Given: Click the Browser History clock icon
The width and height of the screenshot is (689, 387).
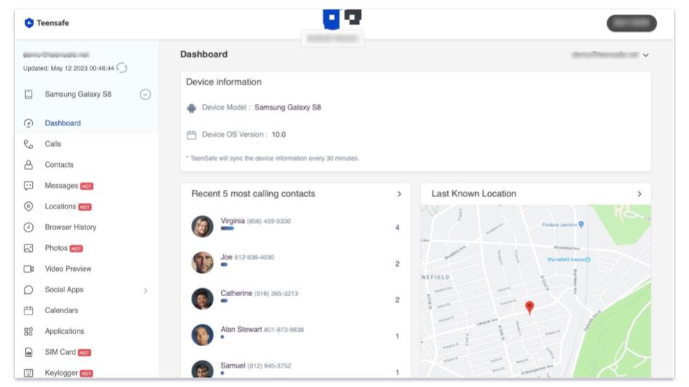Looking at the screenshot, I should click(x=29, y=227).
